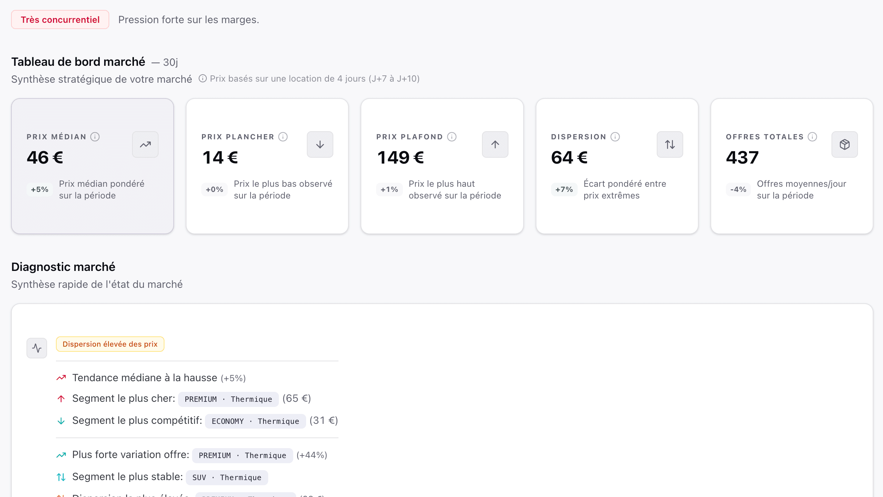This screenshot has width=883, height=497.
Task: Click the ECONOMY · Thermique segment tag
Action: pyautogui.click(x=255, y=421)
